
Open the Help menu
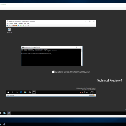point(28,24)
